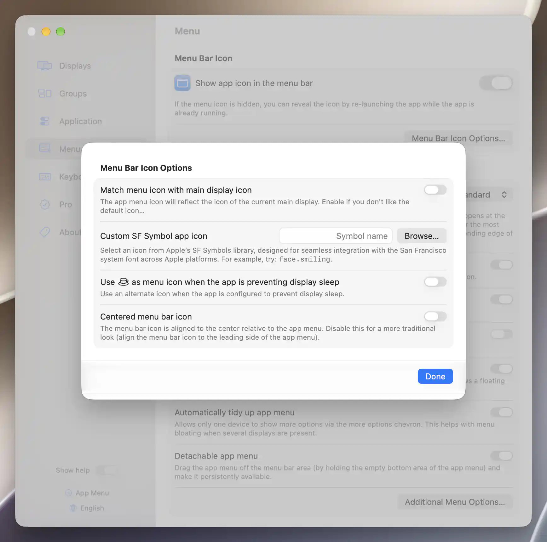The height and width of the screenshot is (542, 547).
Task: Click the Symbol name input field
Action: (336, 236)
